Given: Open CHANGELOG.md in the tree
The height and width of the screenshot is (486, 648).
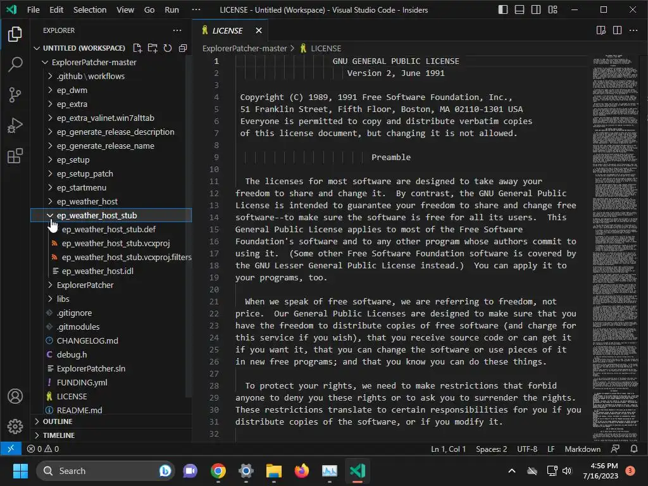Looking at the screenshot, I should tap(111, 340).
